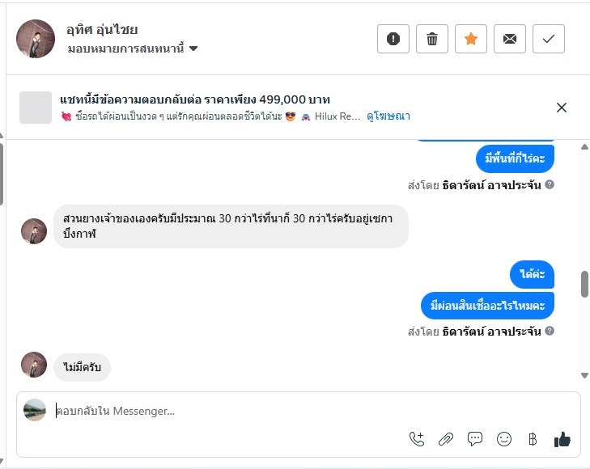590x469 pixels.
Task: Click the ad preview thumbnail in banner
Action: 36,108
